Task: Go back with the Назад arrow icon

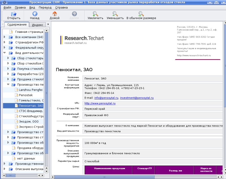Action: pyautogui.click(x=35, y=14)
